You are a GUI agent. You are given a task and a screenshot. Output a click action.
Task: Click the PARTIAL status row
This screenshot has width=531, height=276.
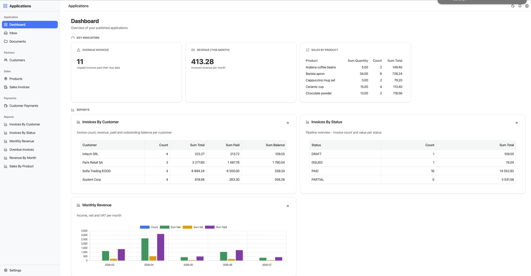click(413, 179)
